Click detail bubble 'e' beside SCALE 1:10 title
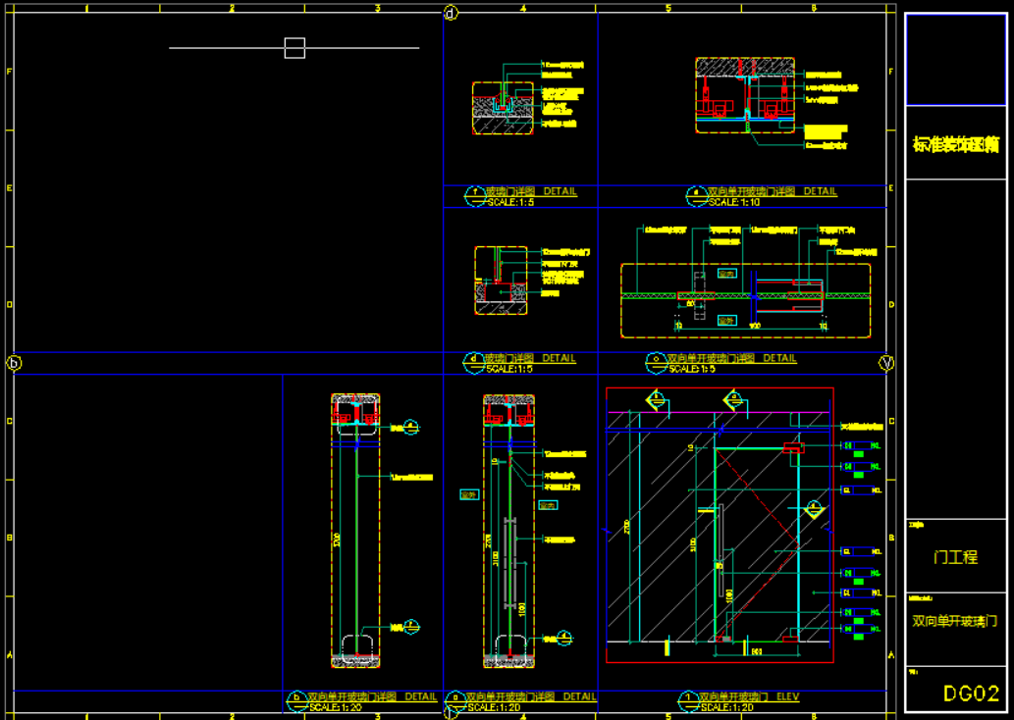 click(x=697, y=196)
